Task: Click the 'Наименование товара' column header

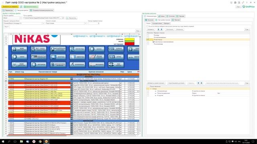Action: pyautogui.click(x=48, y=72)
